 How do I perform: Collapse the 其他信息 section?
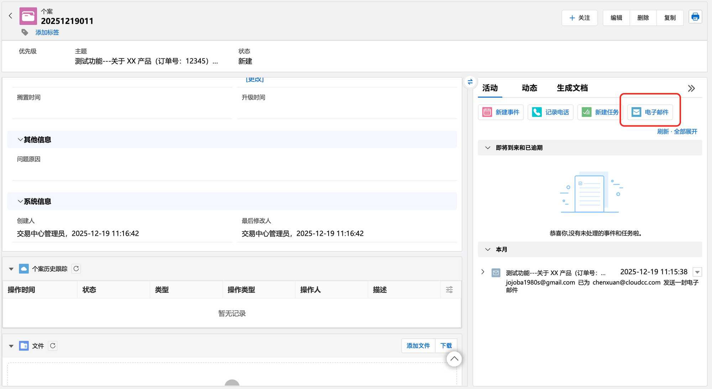click(20, 140)
